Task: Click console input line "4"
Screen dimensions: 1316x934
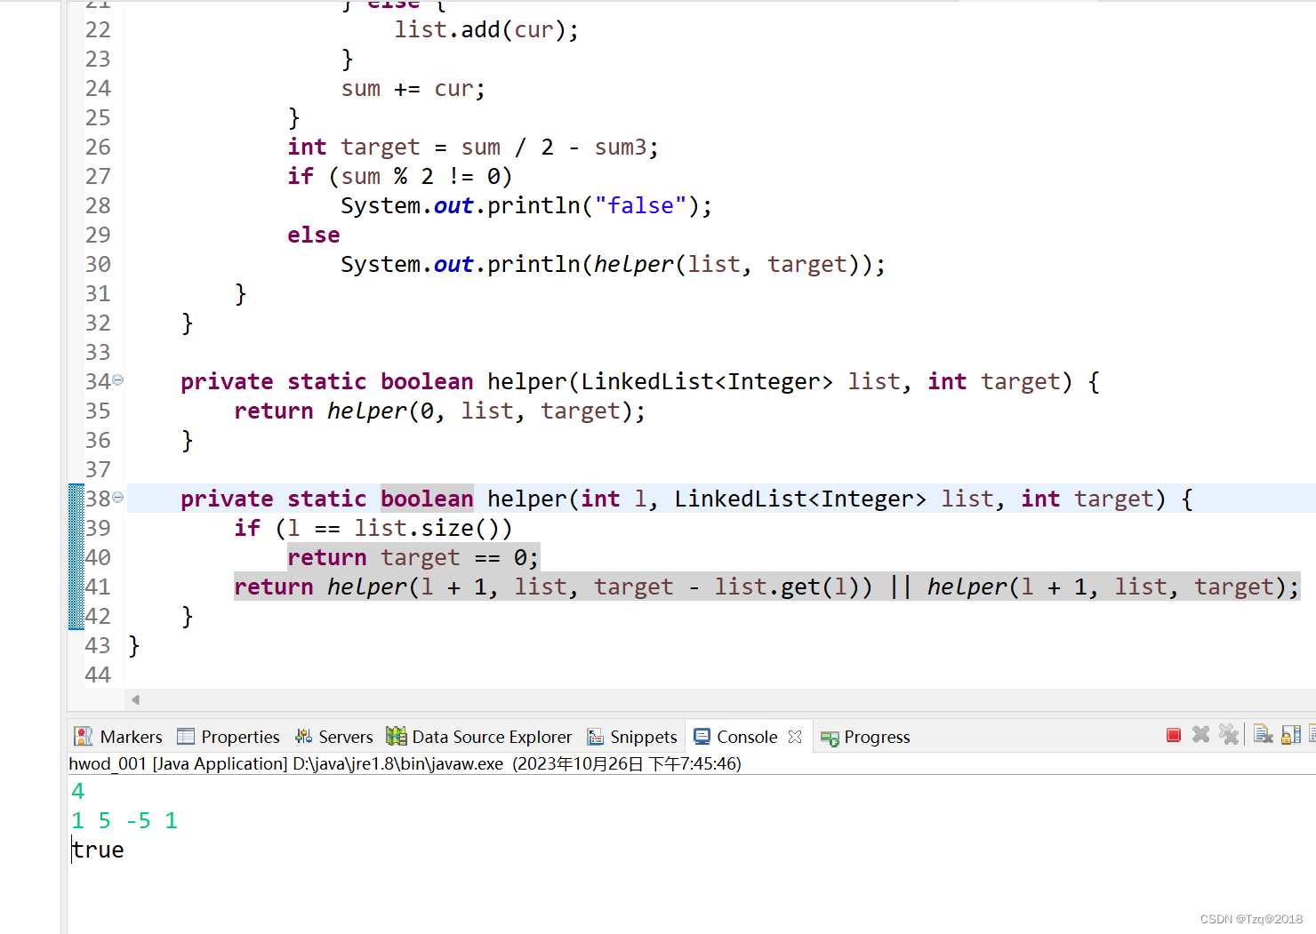Action: [78, 791]
